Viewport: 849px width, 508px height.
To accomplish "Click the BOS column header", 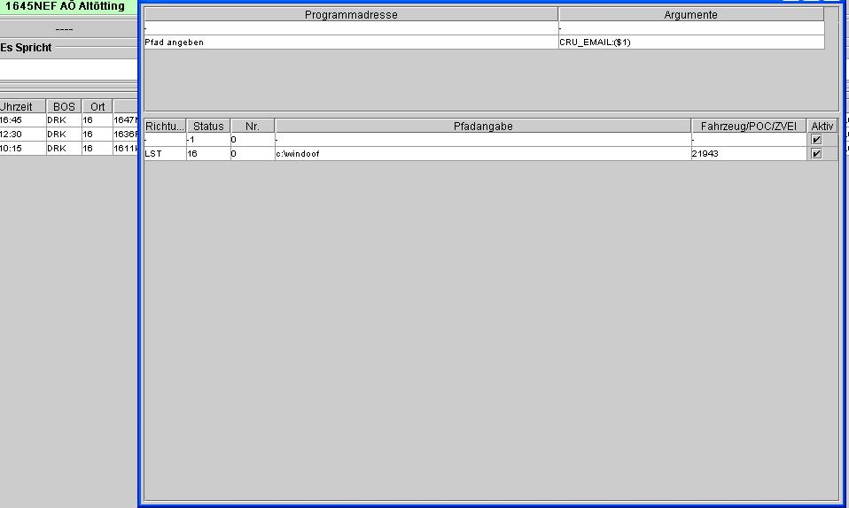I will (x=64, y=106).
